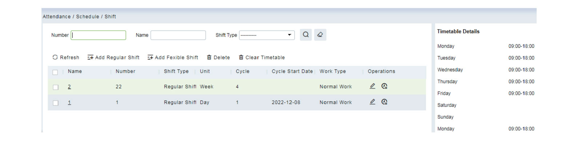Click Add Fexible Shift

click(173, 57)
